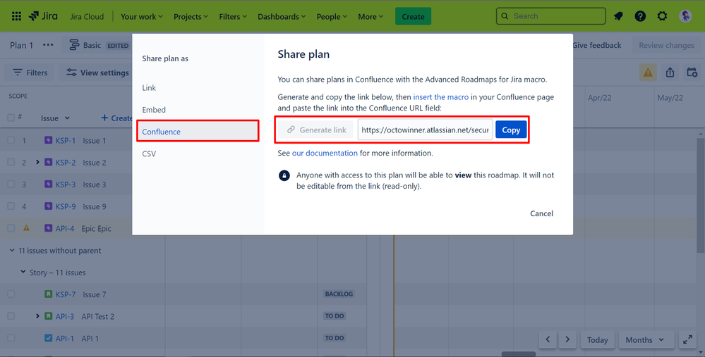Go to next timeline period arrow
The width and height of the screenshot is (705, 357).
tap(567, 340)
